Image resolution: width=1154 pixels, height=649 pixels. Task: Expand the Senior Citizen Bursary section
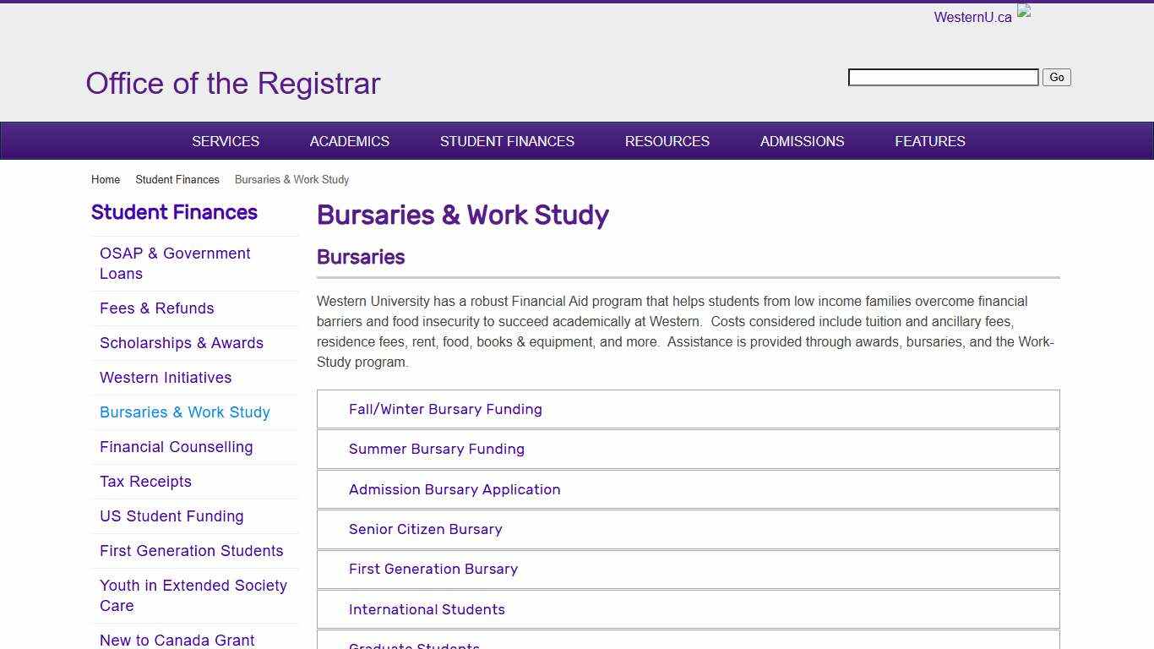click(426, 529)
